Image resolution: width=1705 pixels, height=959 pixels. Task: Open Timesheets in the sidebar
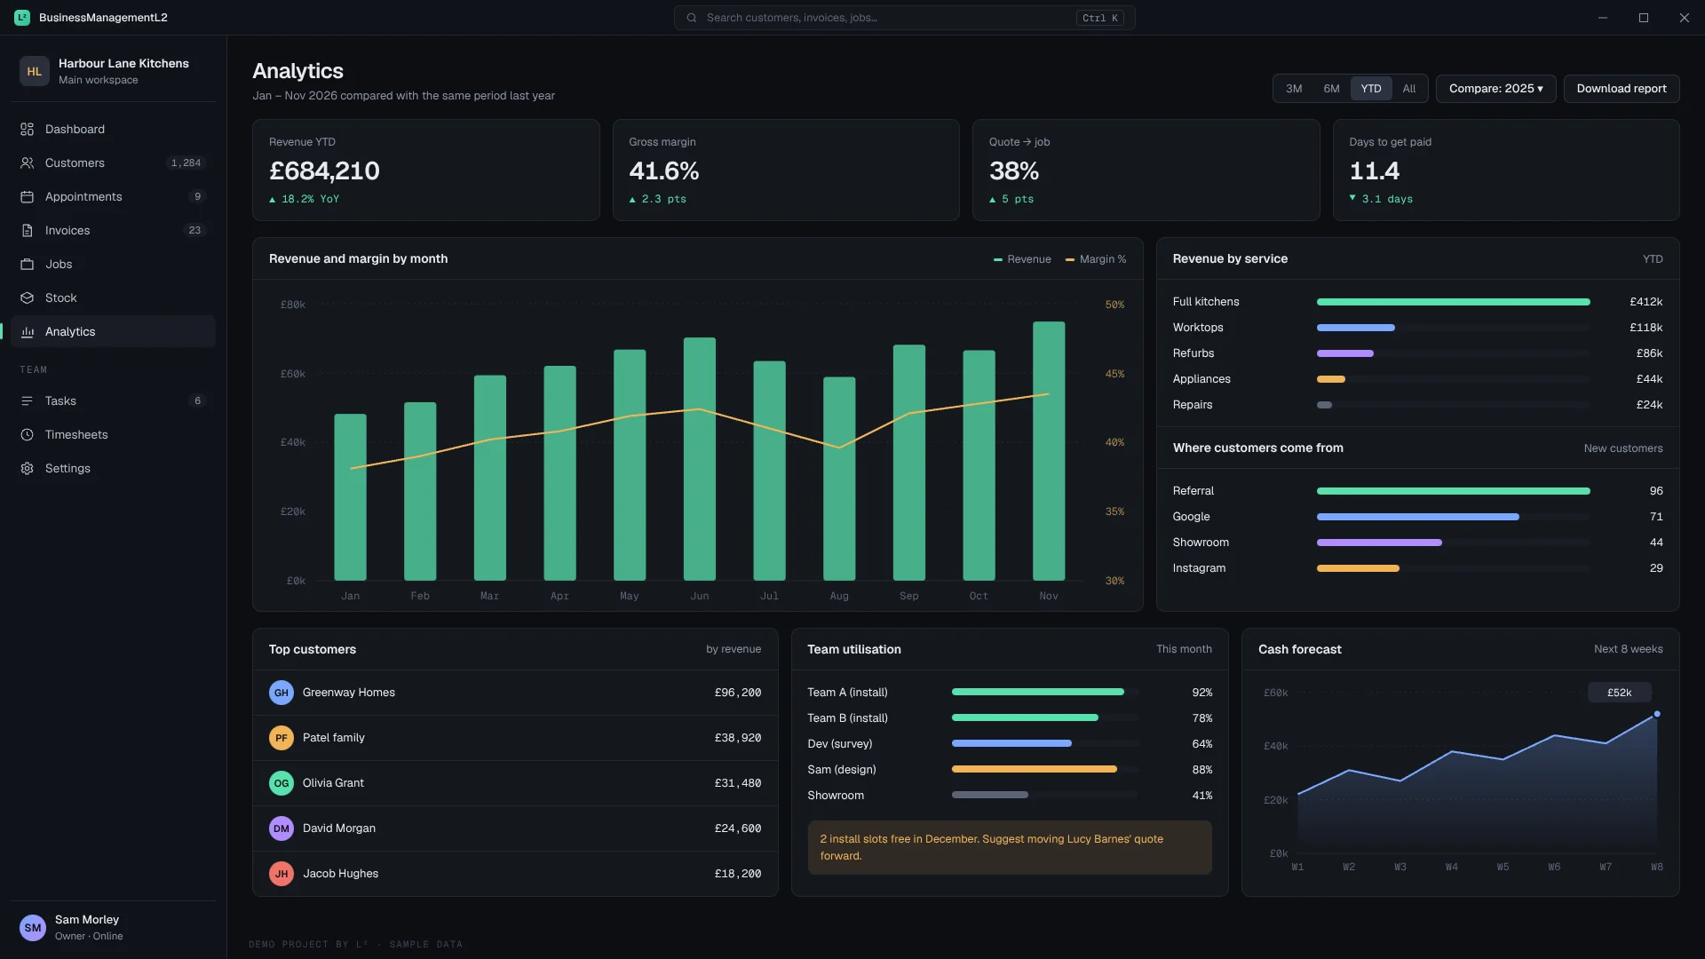114,435
